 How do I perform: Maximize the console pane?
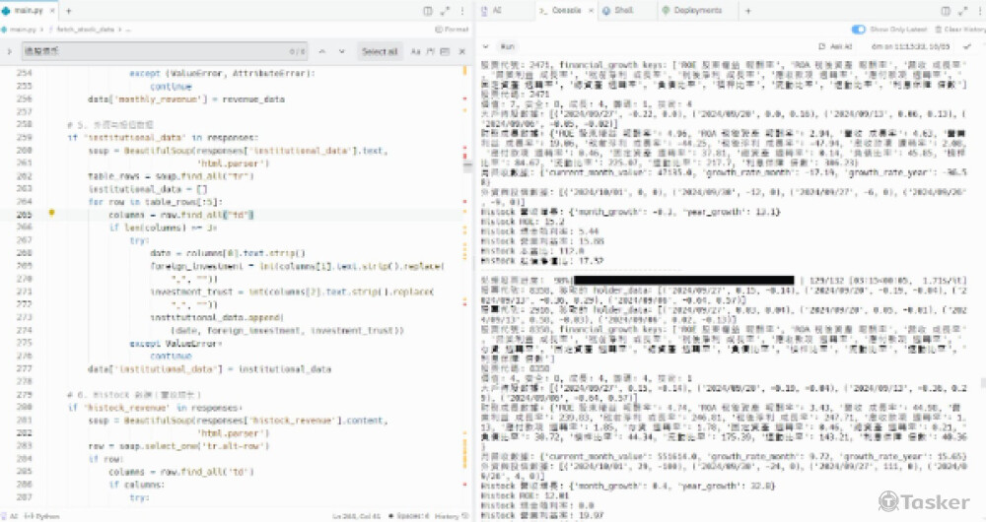tap(962, 11)
